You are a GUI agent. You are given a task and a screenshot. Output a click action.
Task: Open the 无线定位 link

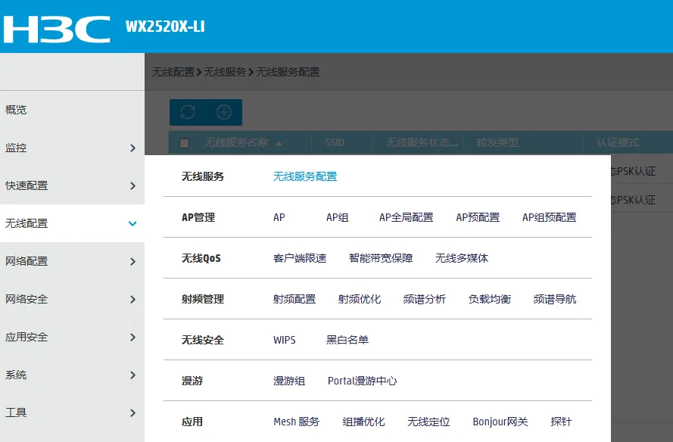point(428,422)
